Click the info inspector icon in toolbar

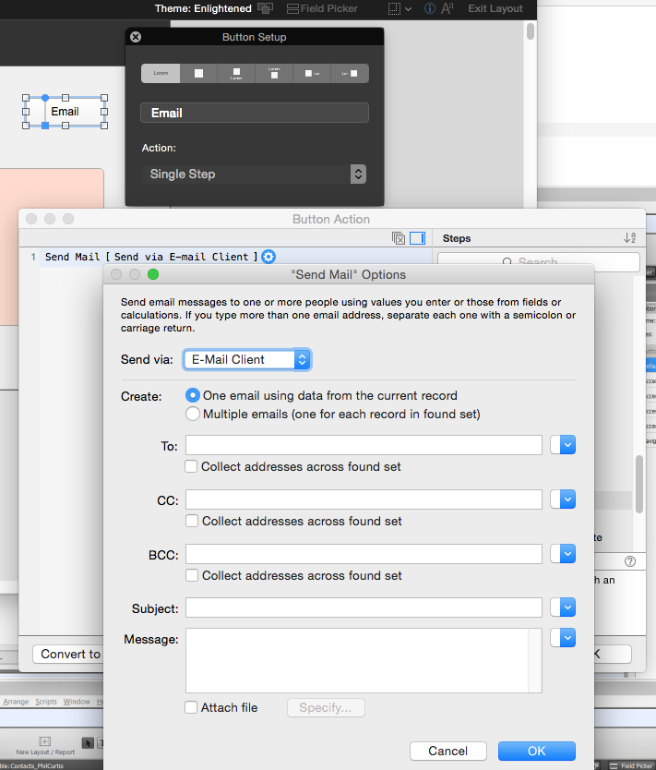click(x=429, y=8)
